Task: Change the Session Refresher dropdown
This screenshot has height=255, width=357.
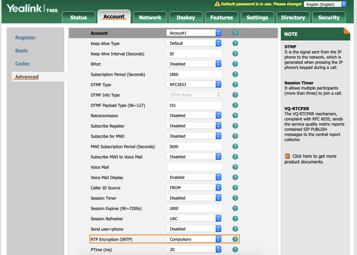Action: [x=194, y=219]
